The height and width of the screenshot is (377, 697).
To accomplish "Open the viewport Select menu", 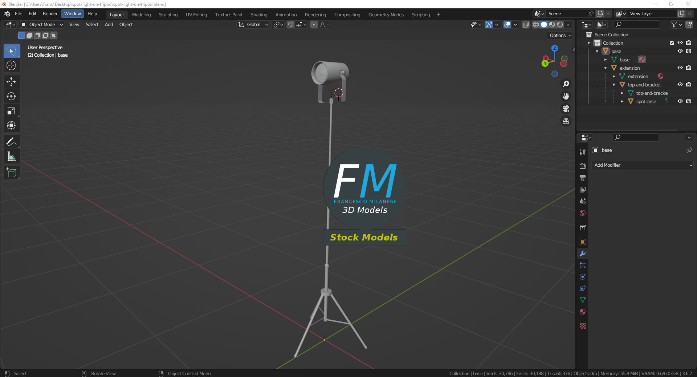I will [92, 25].
